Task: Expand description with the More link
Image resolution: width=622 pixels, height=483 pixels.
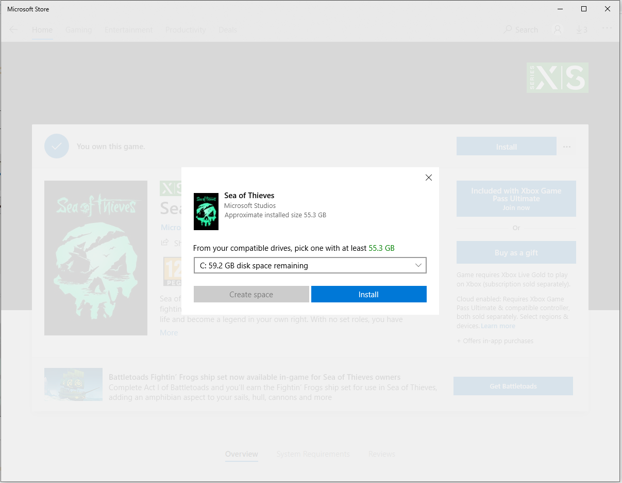Action: pos(169,333)
